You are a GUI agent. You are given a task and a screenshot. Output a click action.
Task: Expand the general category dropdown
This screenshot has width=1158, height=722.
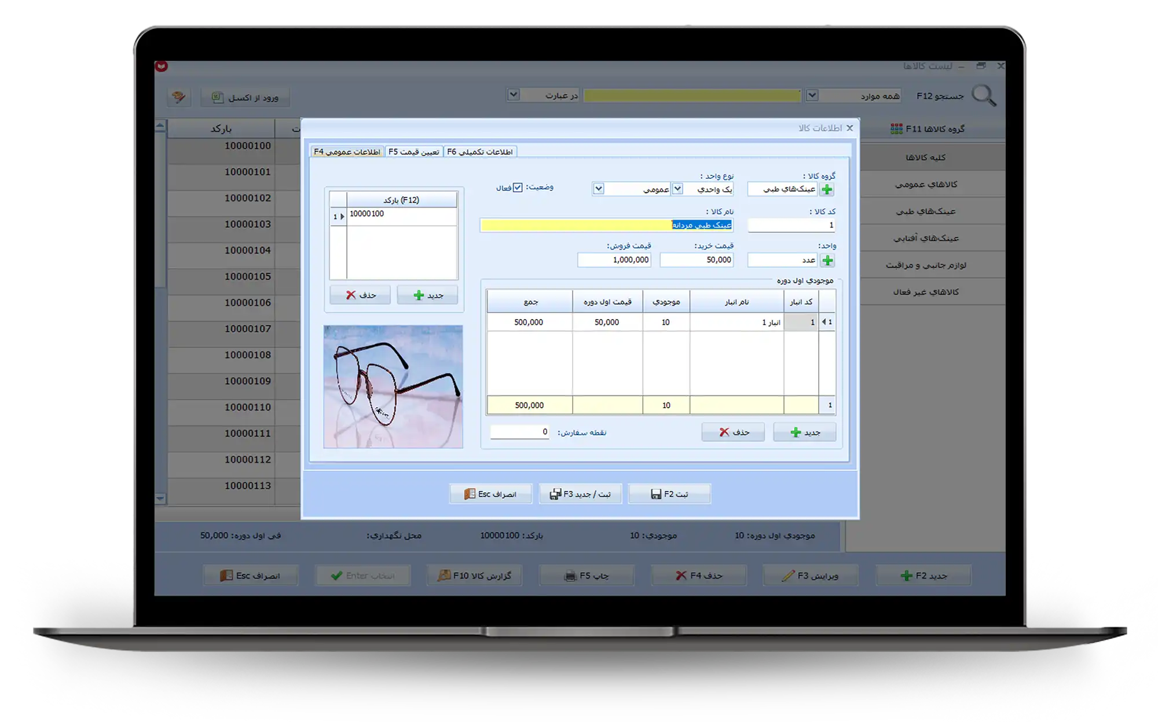(599, 189)
